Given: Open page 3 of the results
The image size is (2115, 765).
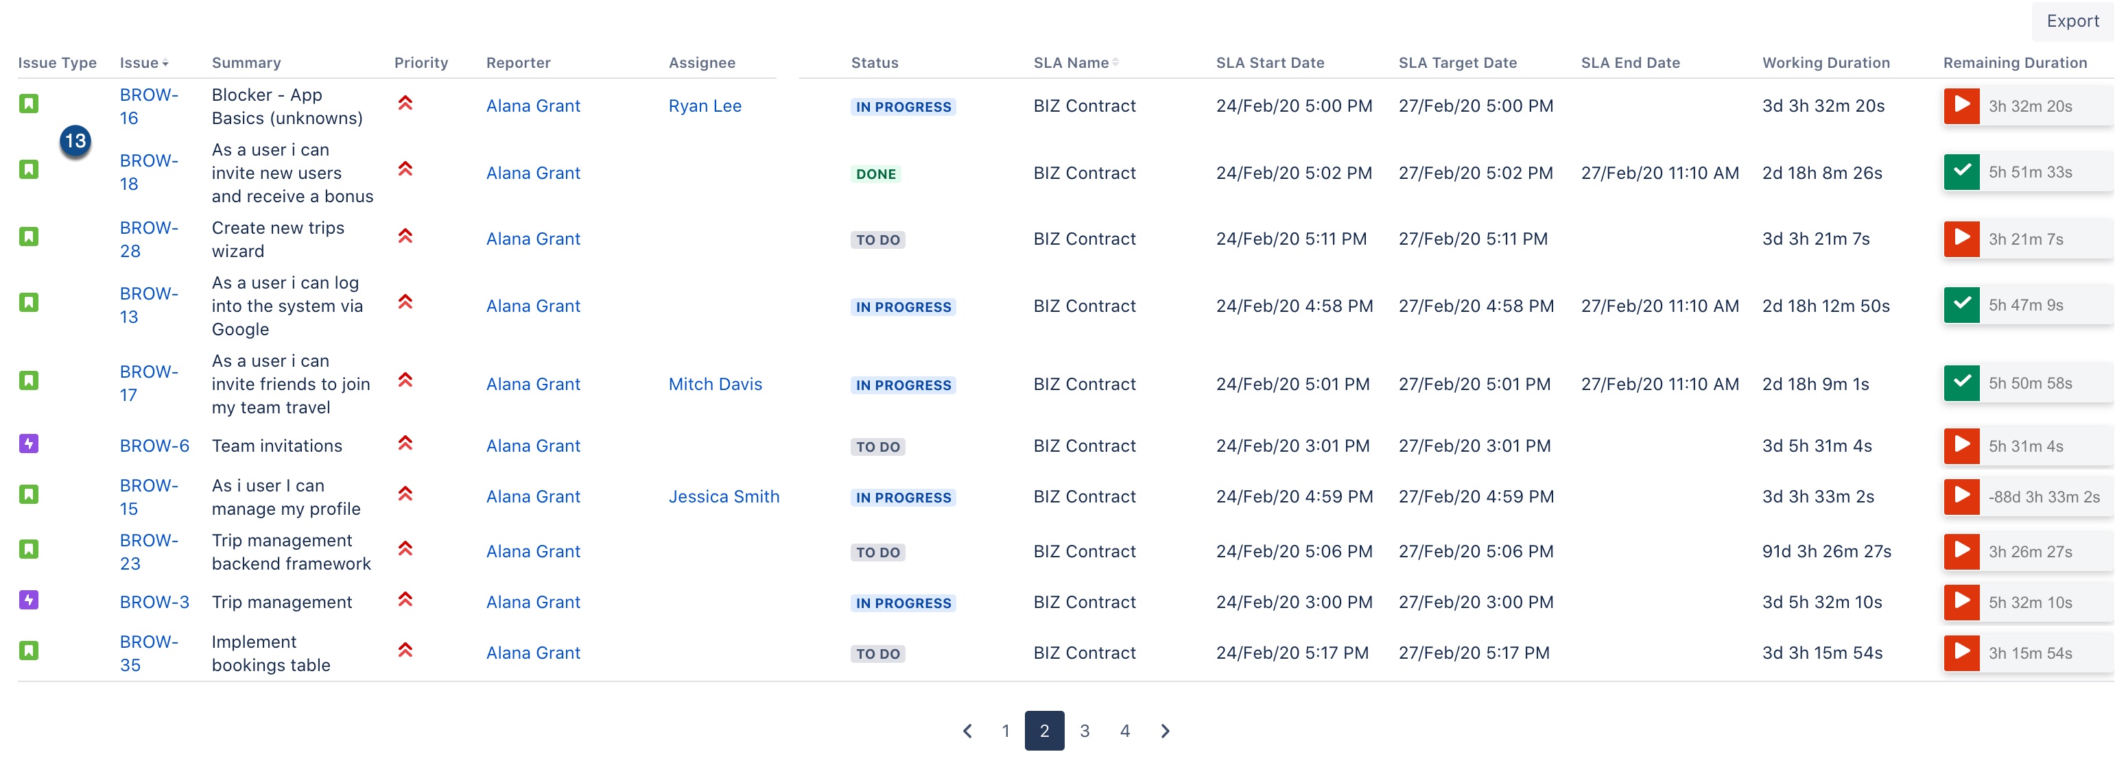Looking at the screenshot, I should pyautogui.click(x=1085, y=731).
